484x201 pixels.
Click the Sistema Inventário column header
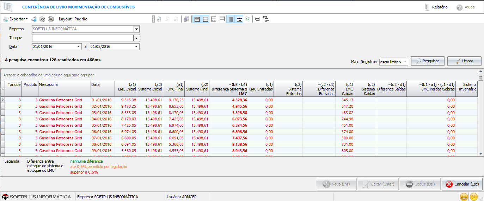click(467, 89)
